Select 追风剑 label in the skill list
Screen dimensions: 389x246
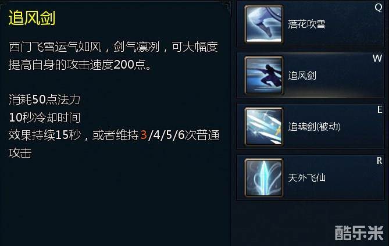tap(302, 76)
